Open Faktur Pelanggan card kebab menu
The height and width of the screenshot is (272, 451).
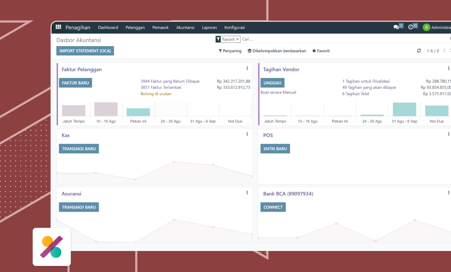coord(247,69)
